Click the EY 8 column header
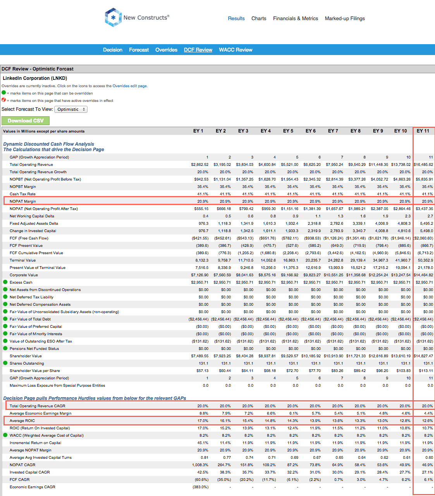 pos(356,131)
